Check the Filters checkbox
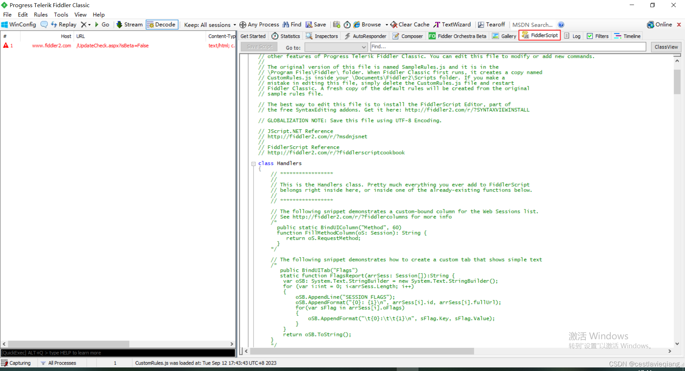The image size is (685, 371). (590, 36)
